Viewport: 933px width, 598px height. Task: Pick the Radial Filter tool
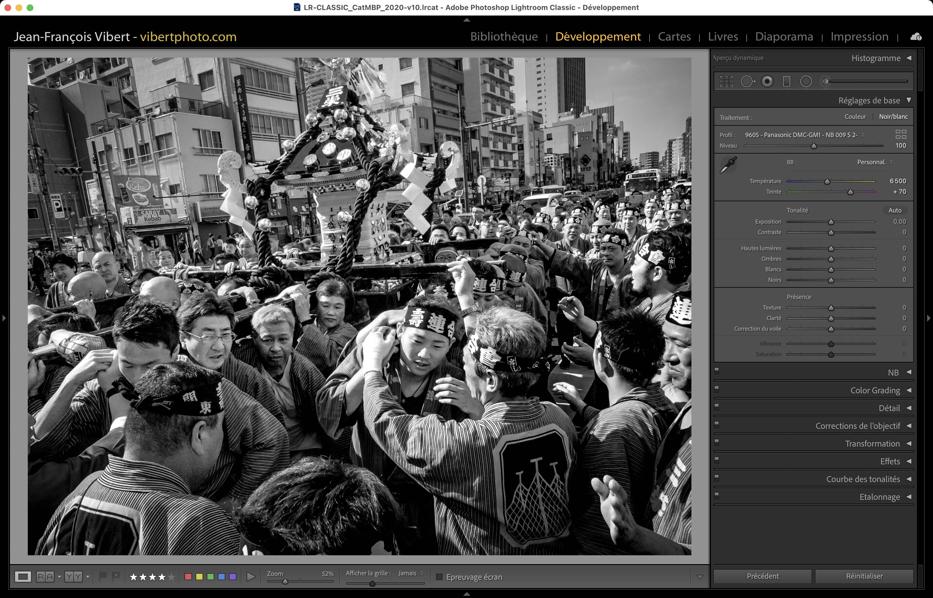(806, 81)
